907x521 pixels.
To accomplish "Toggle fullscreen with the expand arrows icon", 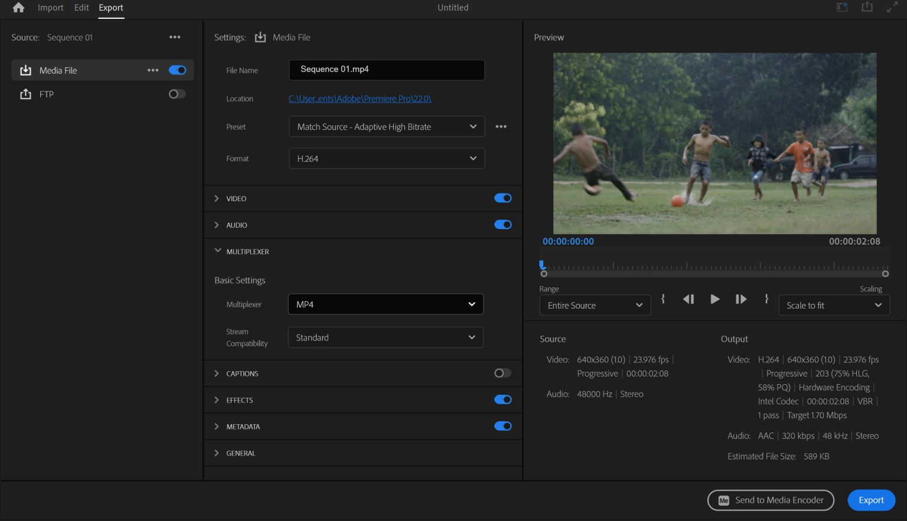I will click(x=893, y=7).
